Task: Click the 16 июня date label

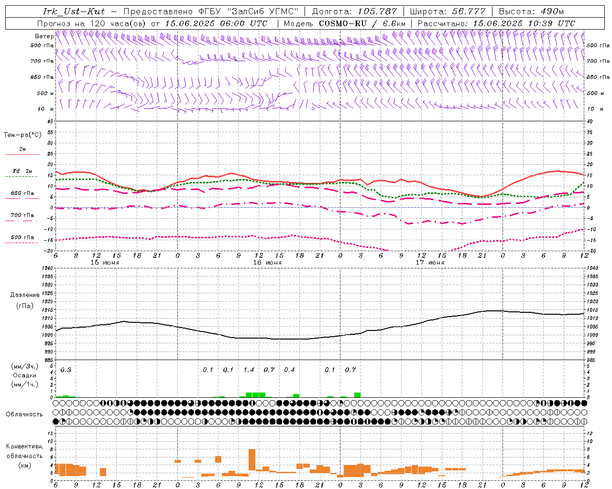Action: pyautogui.click(x=267, y=262)
